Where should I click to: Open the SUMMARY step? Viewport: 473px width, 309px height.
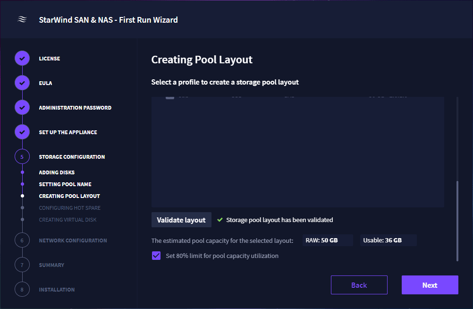[51, 265]
